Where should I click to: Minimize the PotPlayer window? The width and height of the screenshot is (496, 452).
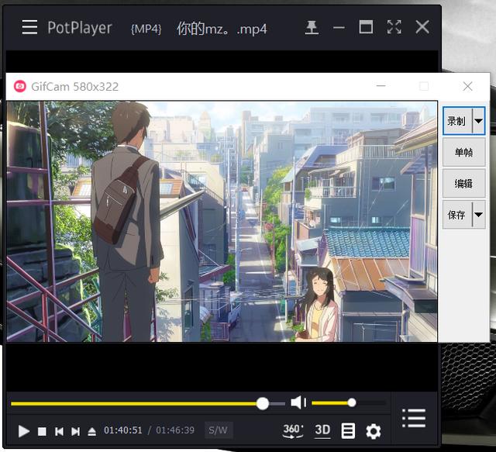(x=339, y=28)
